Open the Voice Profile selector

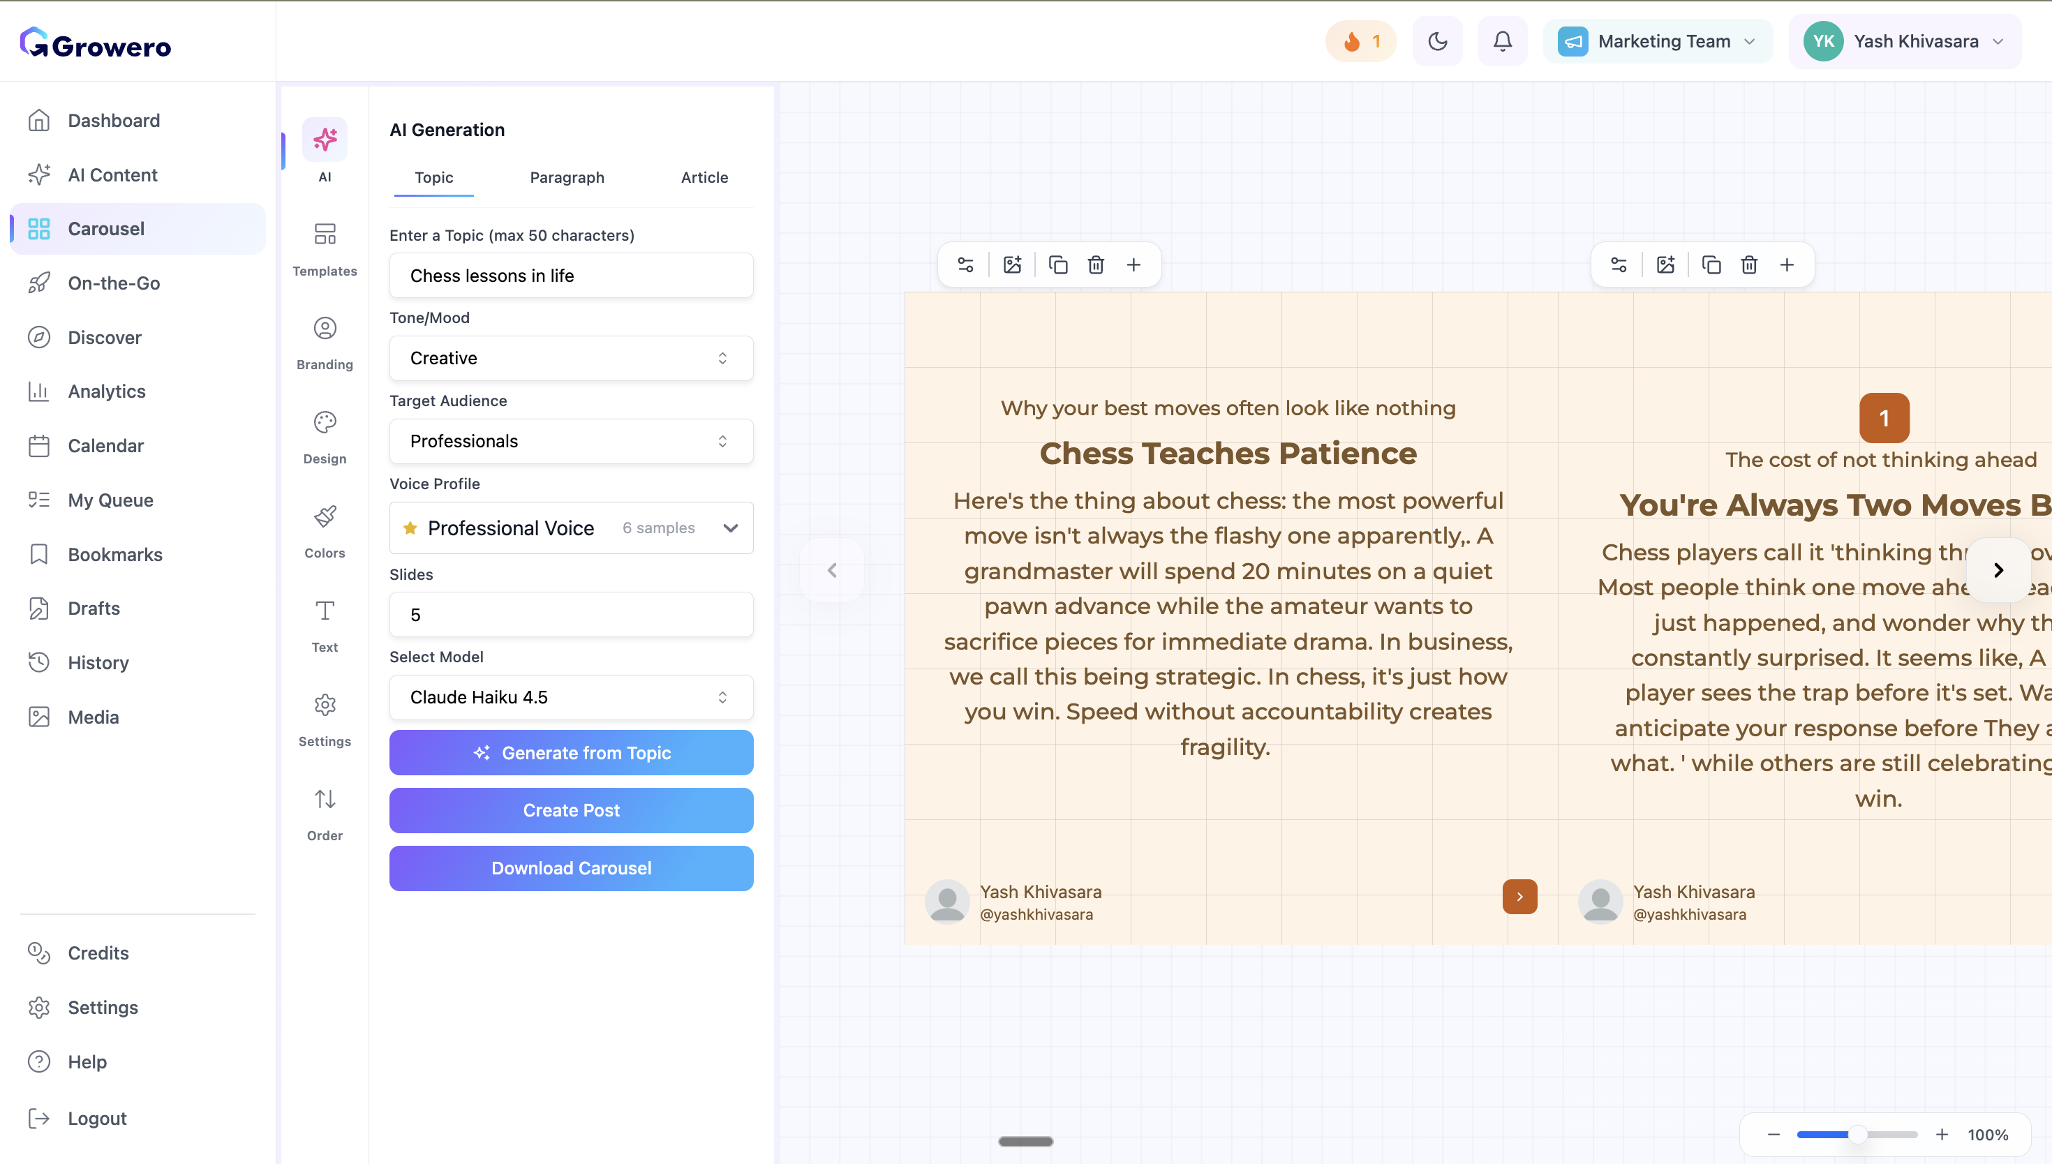tap(570, 528)
